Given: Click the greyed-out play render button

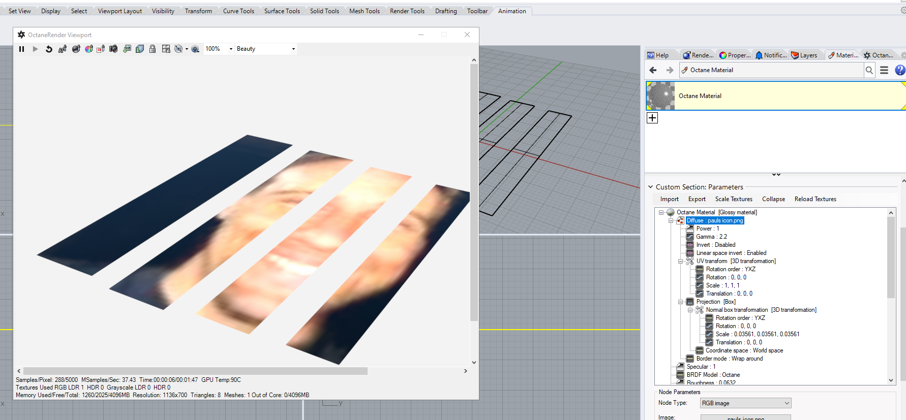Looking at the screenshot, I should [x=35, y=49].
